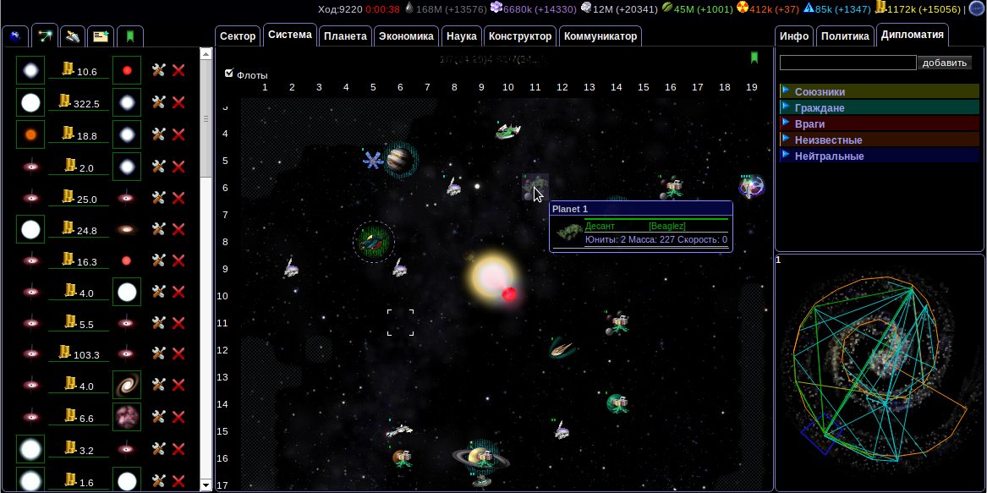The width and height of the screenshot is (987, 493).
Task: Click the diplomacy name input field
Action: pyautogui.click(x=847, y=63)
